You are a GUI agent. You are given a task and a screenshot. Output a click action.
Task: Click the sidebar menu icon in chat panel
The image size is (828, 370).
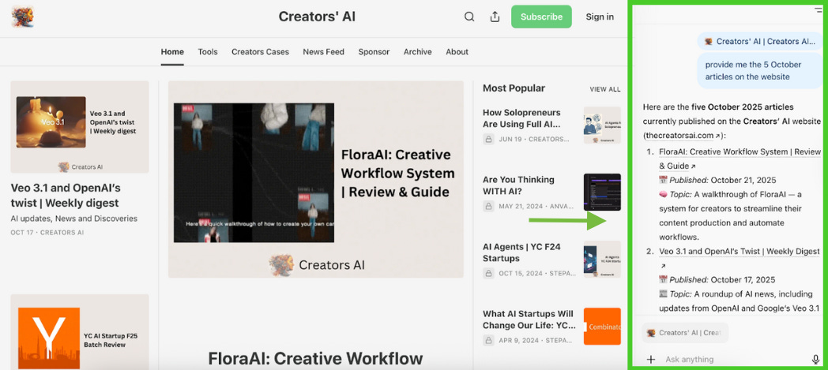pos(819,9)
